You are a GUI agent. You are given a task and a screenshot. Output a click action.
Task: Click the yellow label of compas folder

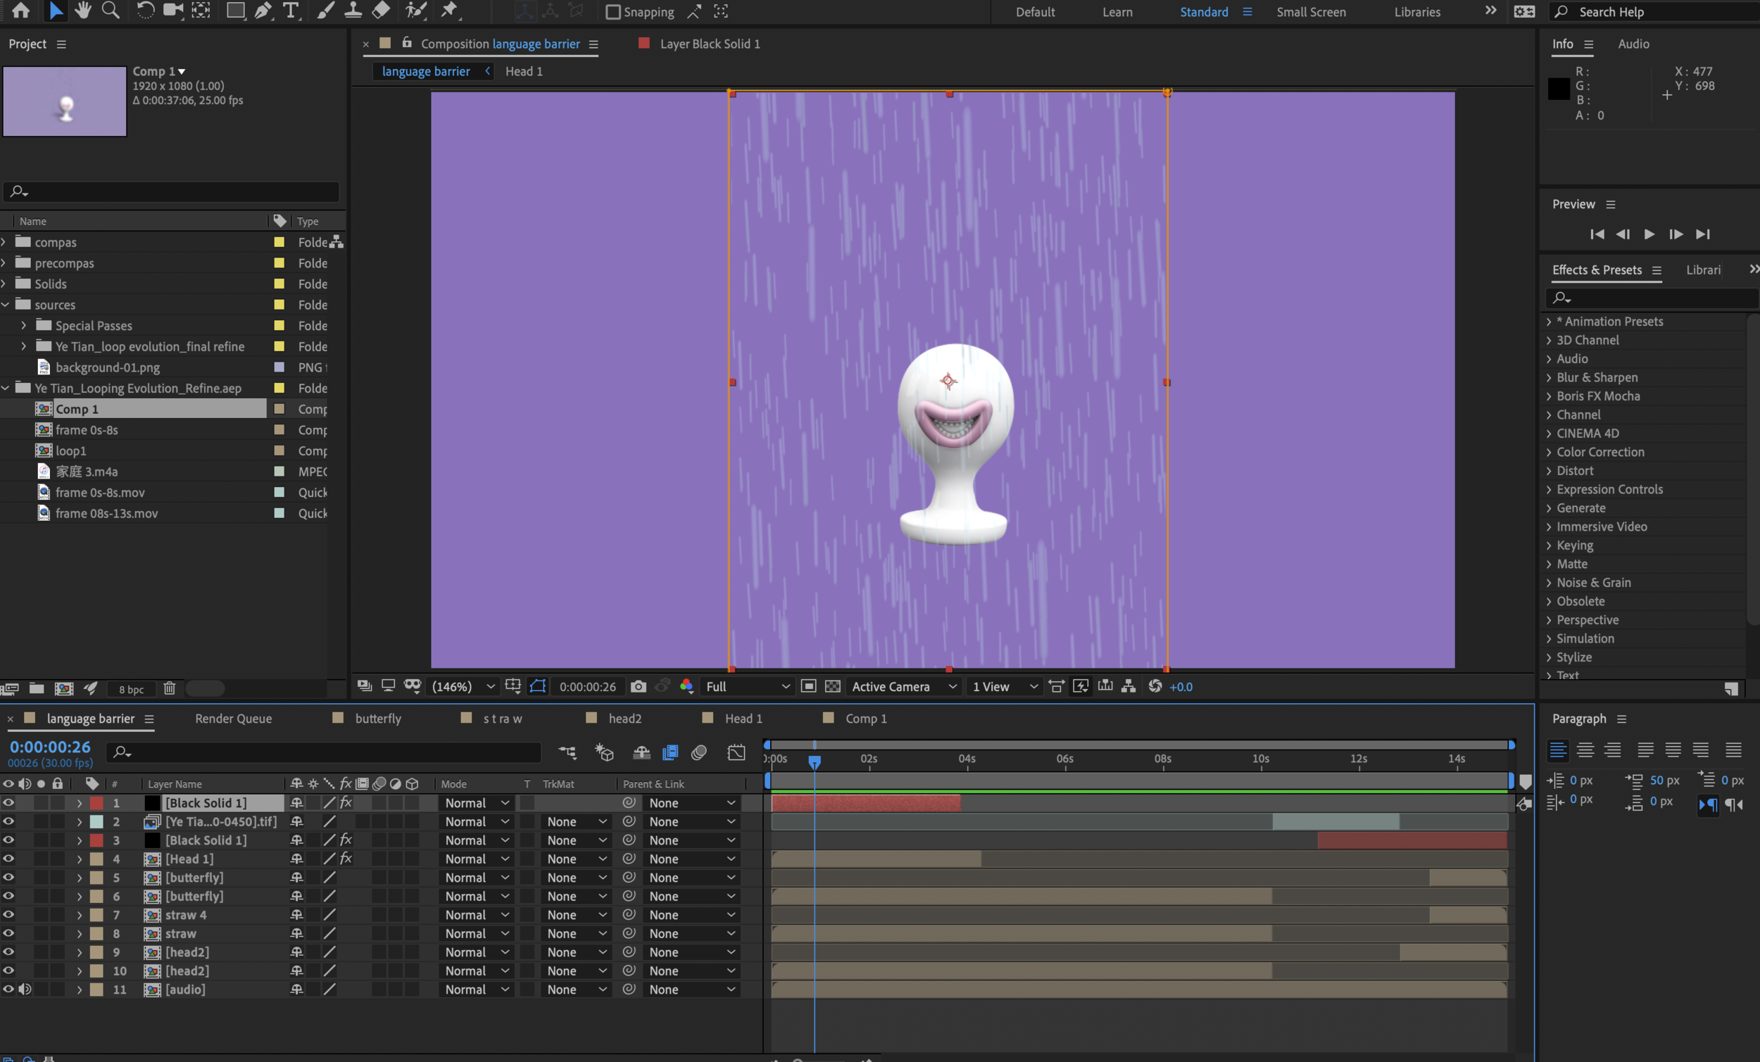tap(279, 242)
